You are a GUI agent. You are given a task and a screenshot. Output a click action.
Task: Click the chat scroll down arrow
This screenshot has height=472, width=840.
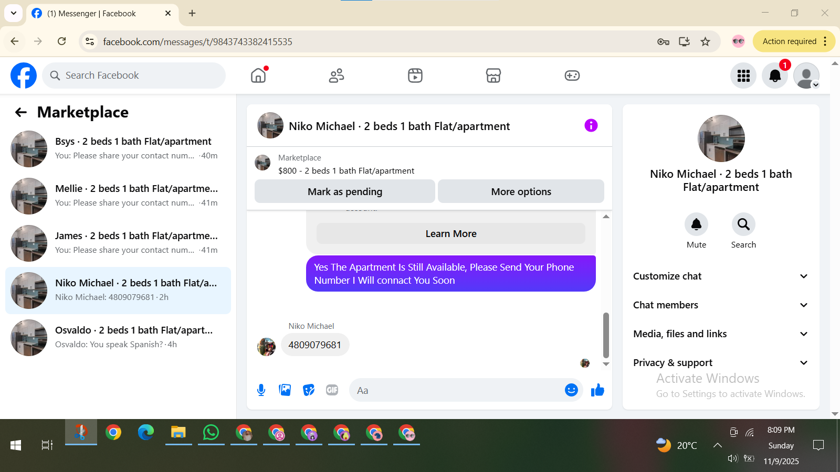(x=606, y=364)
